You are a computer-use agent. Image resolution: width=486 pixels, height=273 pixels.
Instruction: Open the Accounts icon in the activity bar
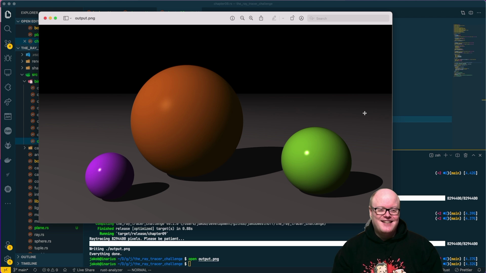pyautogui.click(x=8, y=245)
